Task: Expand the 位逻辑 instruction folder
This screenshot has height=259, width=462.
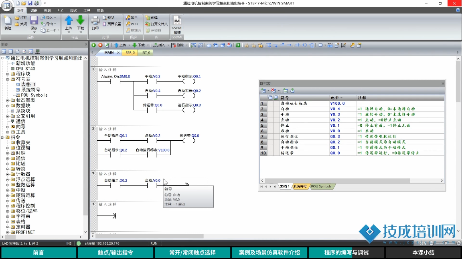Action: (x=8, y=148)
